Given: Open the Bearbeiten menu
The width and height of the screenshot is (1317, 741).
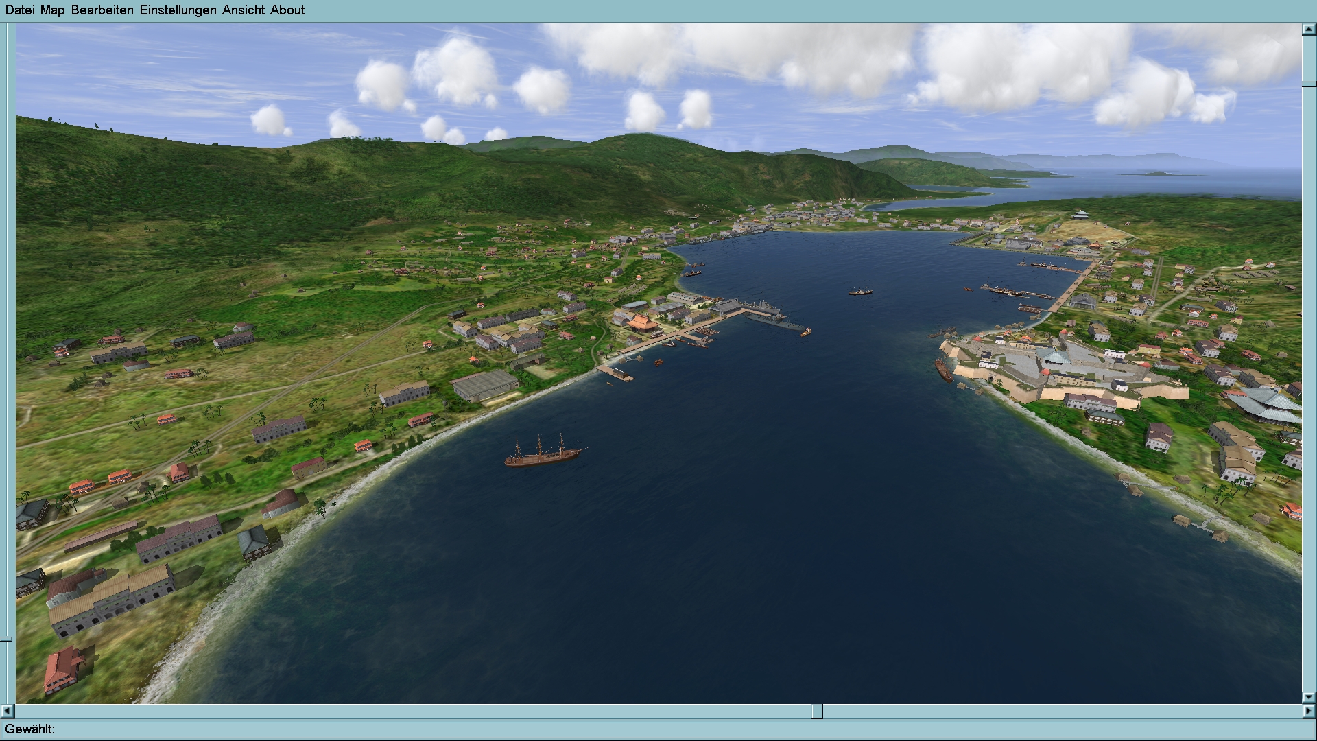Looking at the screenshot, I should pos(102,10).
